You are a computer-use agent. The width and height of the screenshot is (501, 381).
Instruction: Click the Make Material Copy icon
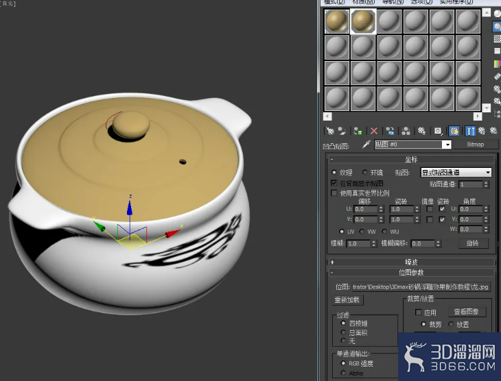[390, 131]
